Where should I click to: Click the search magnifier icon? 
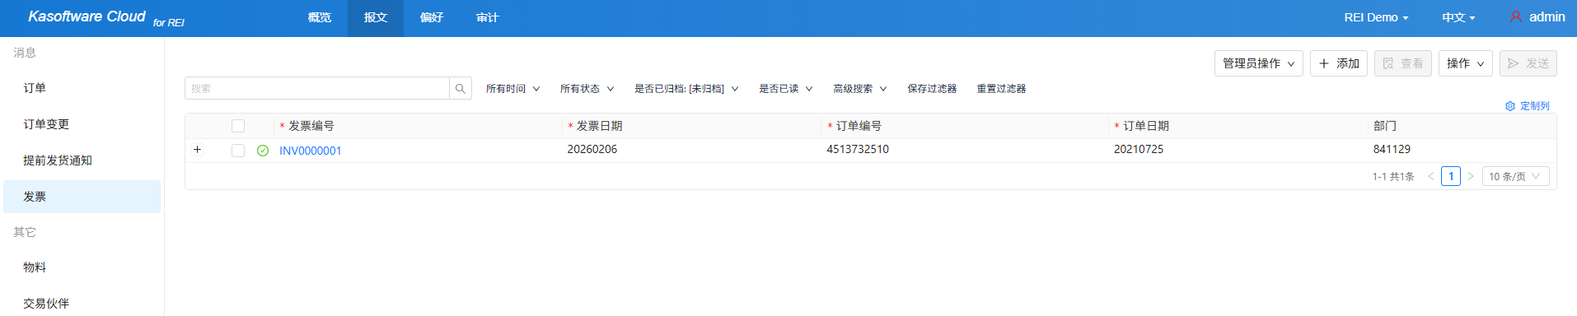(x=461, y=88)
